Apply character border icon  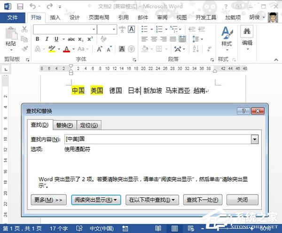click(x=132, y=29)
